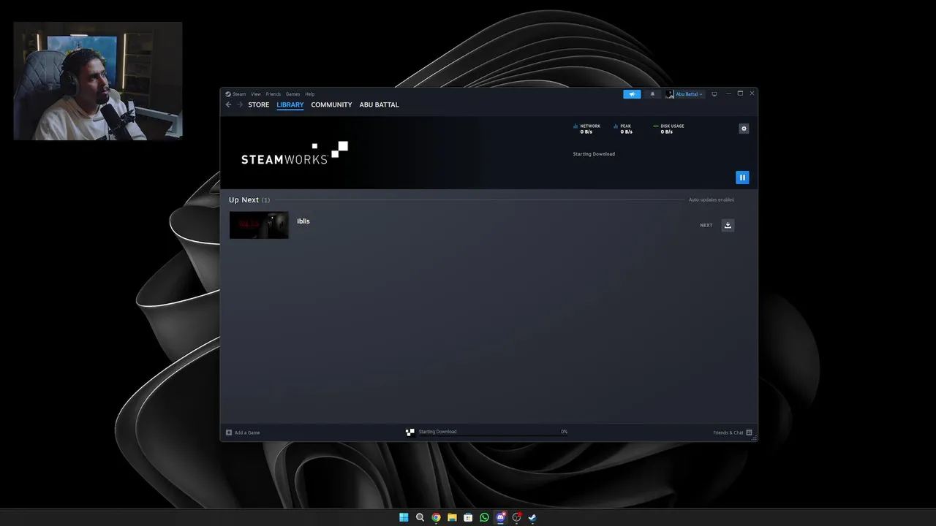Open WhatsApp from taskbar
The height and width of the screenshot is (526, 936).
484,517
